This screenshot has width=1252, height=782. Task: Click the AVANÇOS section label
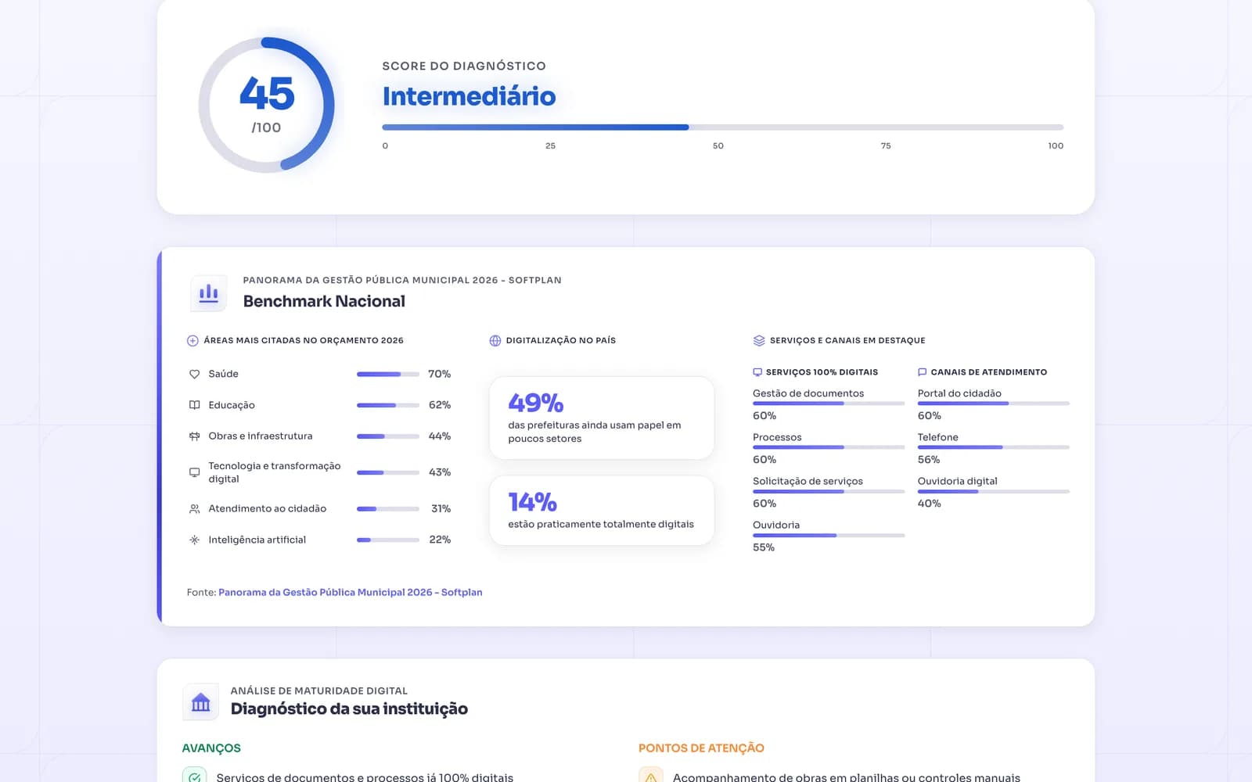coord(211,748)
